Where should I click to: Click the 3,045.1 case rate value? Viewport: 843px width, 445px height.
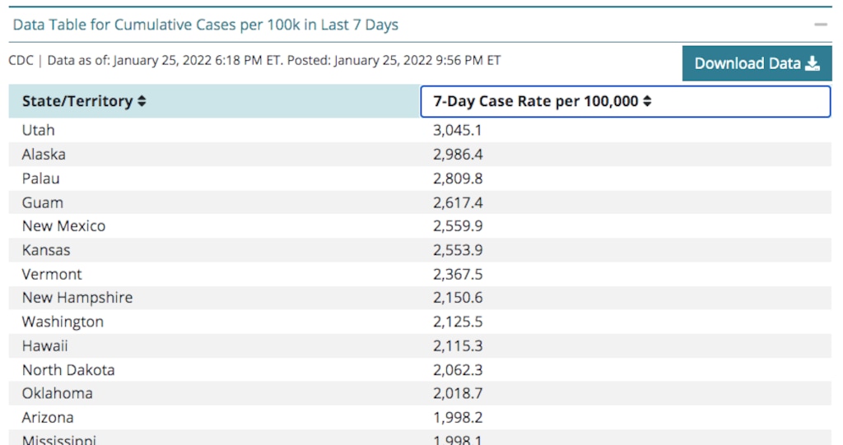coord(457,130)
